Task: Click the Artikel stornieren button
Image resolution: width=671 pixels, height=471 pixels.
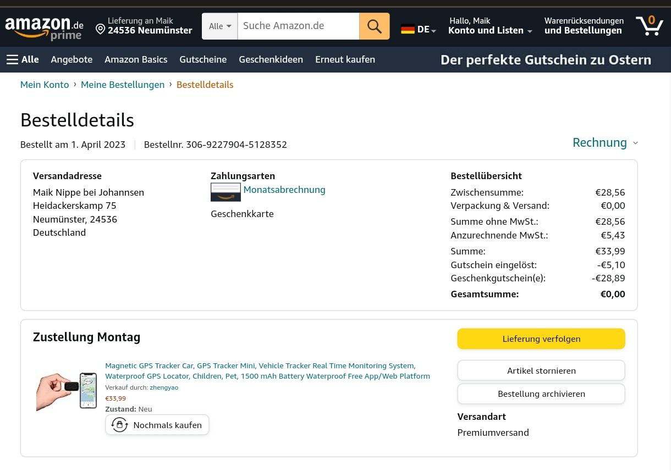Action: click(x=541, y=370)
